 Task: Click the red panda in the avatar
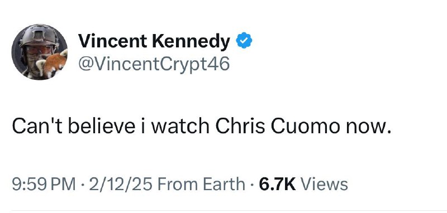tap(54, 64)
